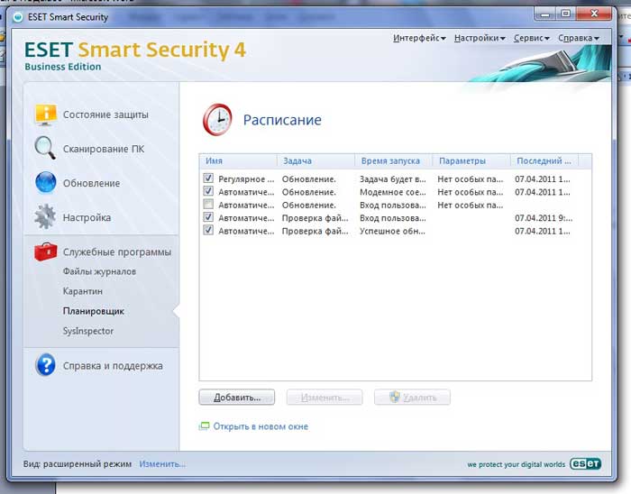Sort by Время запуска column header

tap(394, 161)
